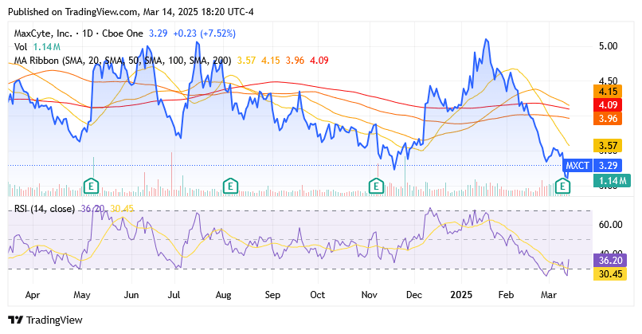Click the purple 36.20 RSI axis label

click(610, 260)
